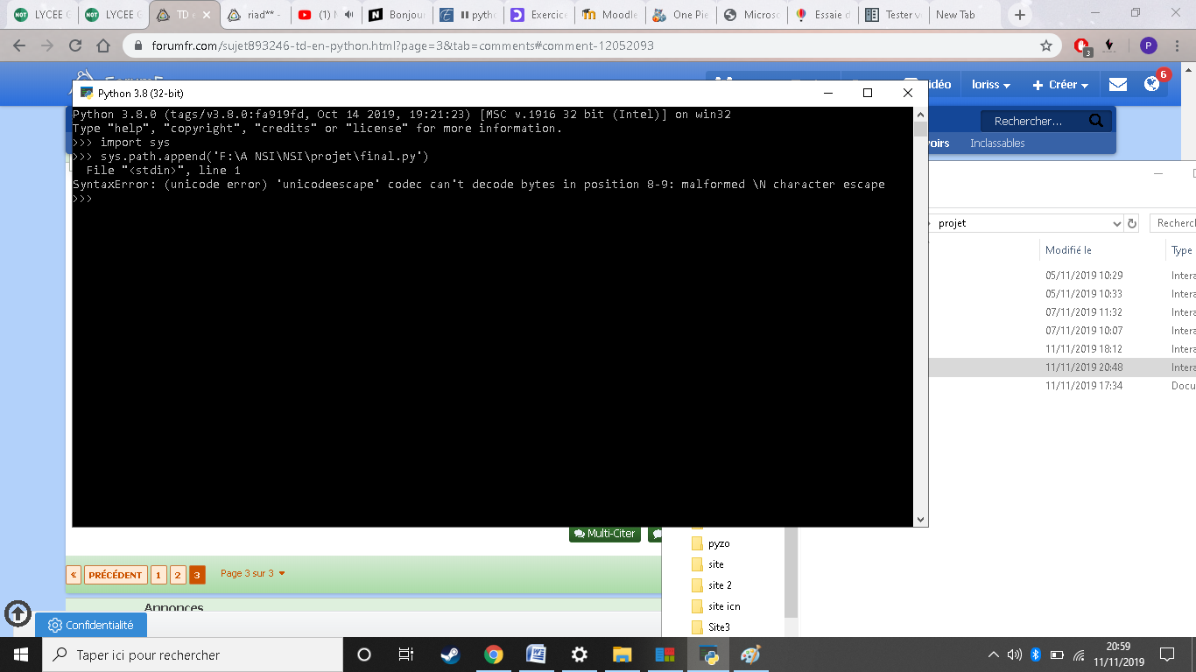Click the Bluetooth tray icon

pos(1035,654)
